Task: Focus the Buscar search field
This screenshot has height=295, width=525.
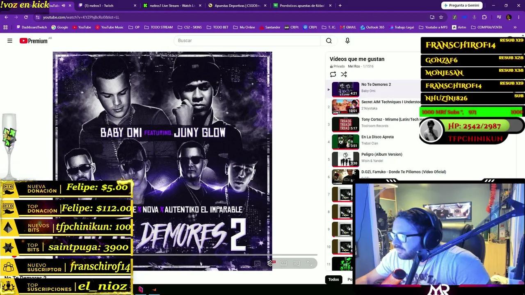Action: pos(247,41)
